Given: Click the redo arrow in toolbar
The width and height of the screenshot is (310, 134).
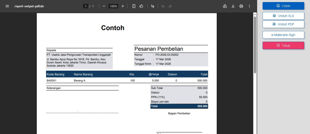Looking at the screenshot, I should click(170, 6).
